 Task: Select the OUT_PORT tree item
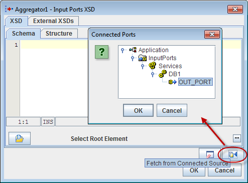tap(195, 82)
